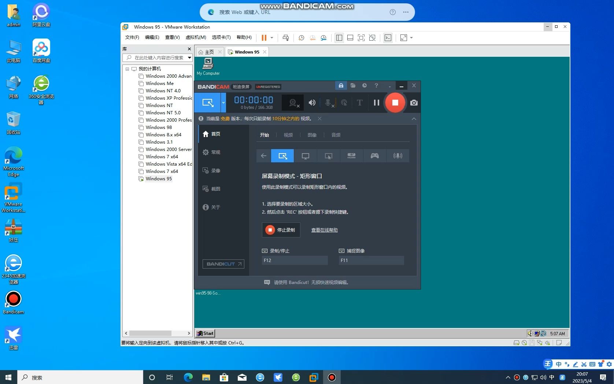614x384 pixels.
Task: Open the 截图 section in Bandicam sidebar
Action: 223,189
